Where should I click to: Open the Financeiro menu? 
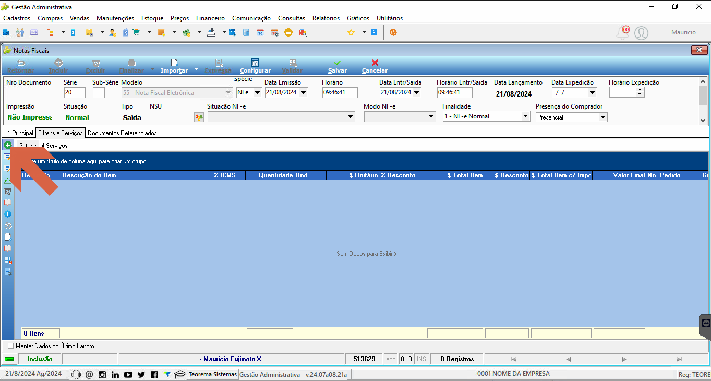(210, 18)
